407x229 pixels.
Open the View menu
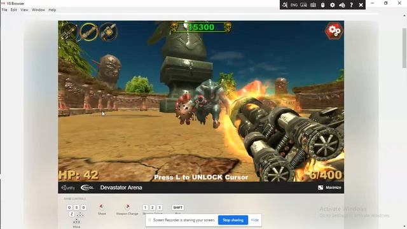24,10
